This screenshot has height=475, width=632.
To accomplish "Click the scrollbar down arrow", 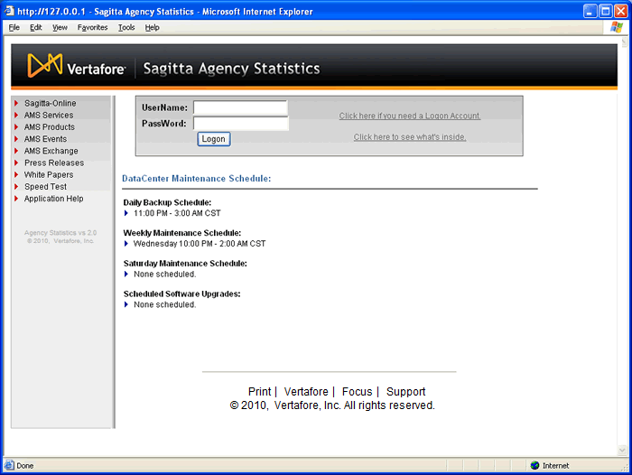I will pos(622,450).
